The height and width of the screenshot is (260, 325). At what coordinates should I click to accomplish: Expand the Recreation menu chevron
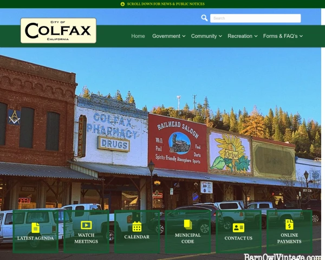click(x=256, y=36)
